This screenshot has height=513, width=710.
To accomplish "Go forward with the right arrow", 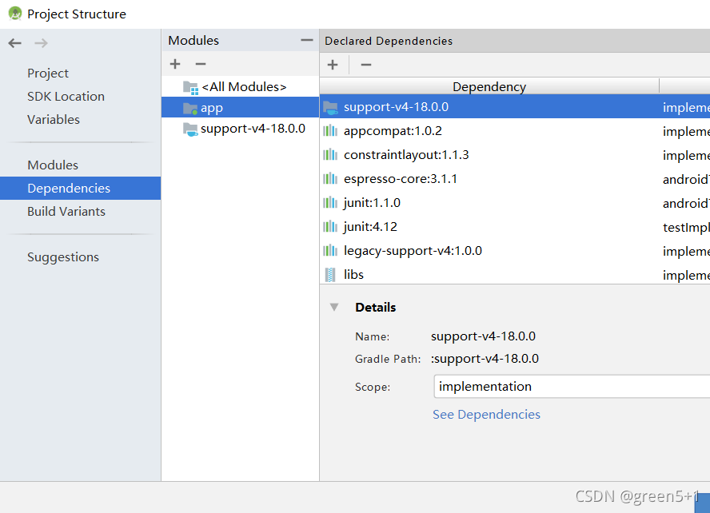I will [x=42, y=43].
